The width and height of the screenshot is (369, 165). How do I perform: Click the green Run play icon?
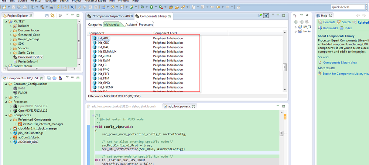point(151,7)
